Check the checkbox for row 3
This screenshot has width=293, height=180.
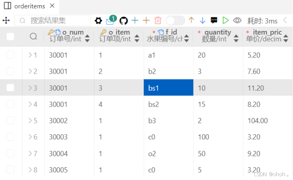coord(10,88)
